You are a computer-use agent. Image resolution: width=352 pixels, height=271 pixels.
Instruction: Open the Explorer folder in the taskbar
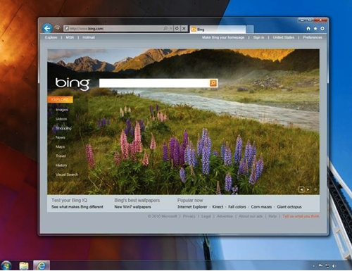click(24, 265)
